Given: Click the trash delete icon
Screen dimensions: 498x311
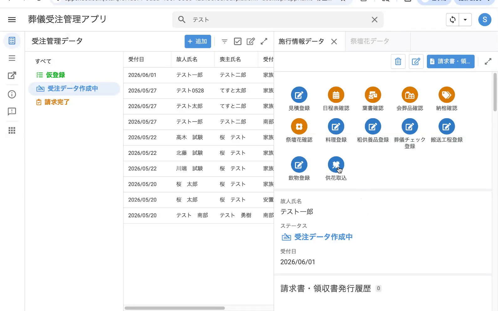Looking at the screenshot, I should [398, 61].
